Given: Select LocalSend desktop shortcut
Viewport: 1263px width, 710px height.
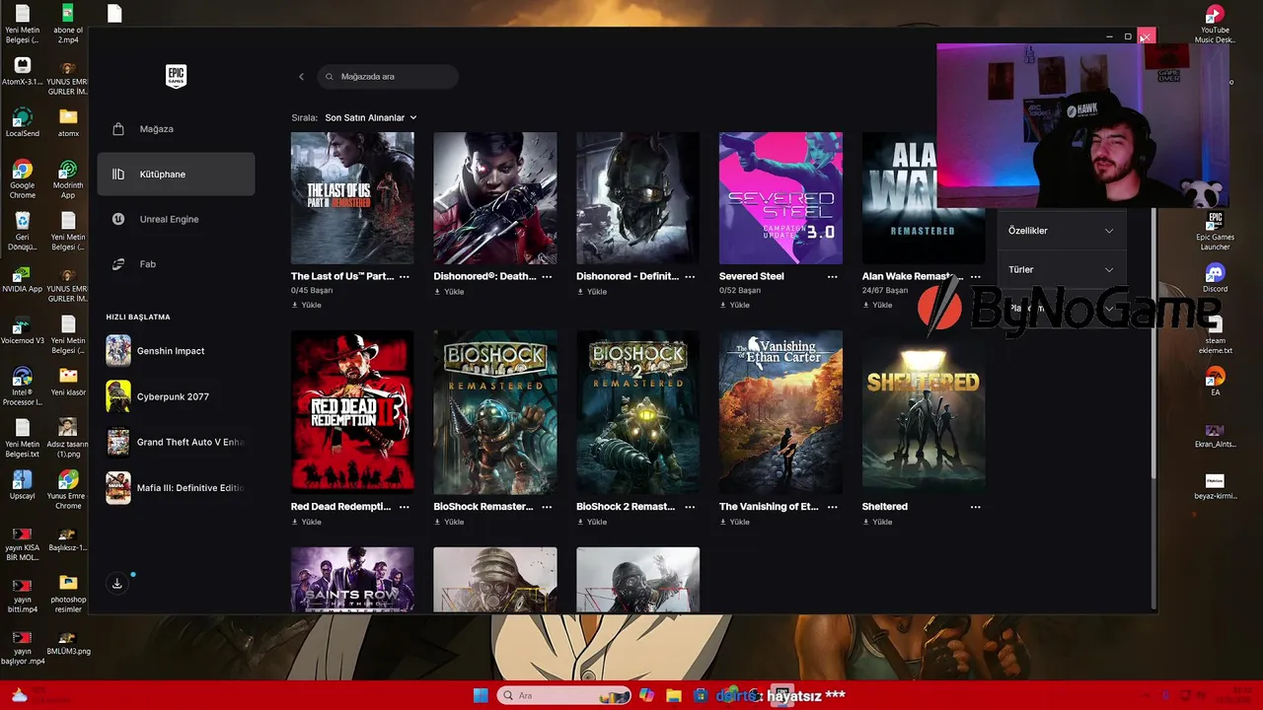Looking at the screenshot, I should (22, 123).
